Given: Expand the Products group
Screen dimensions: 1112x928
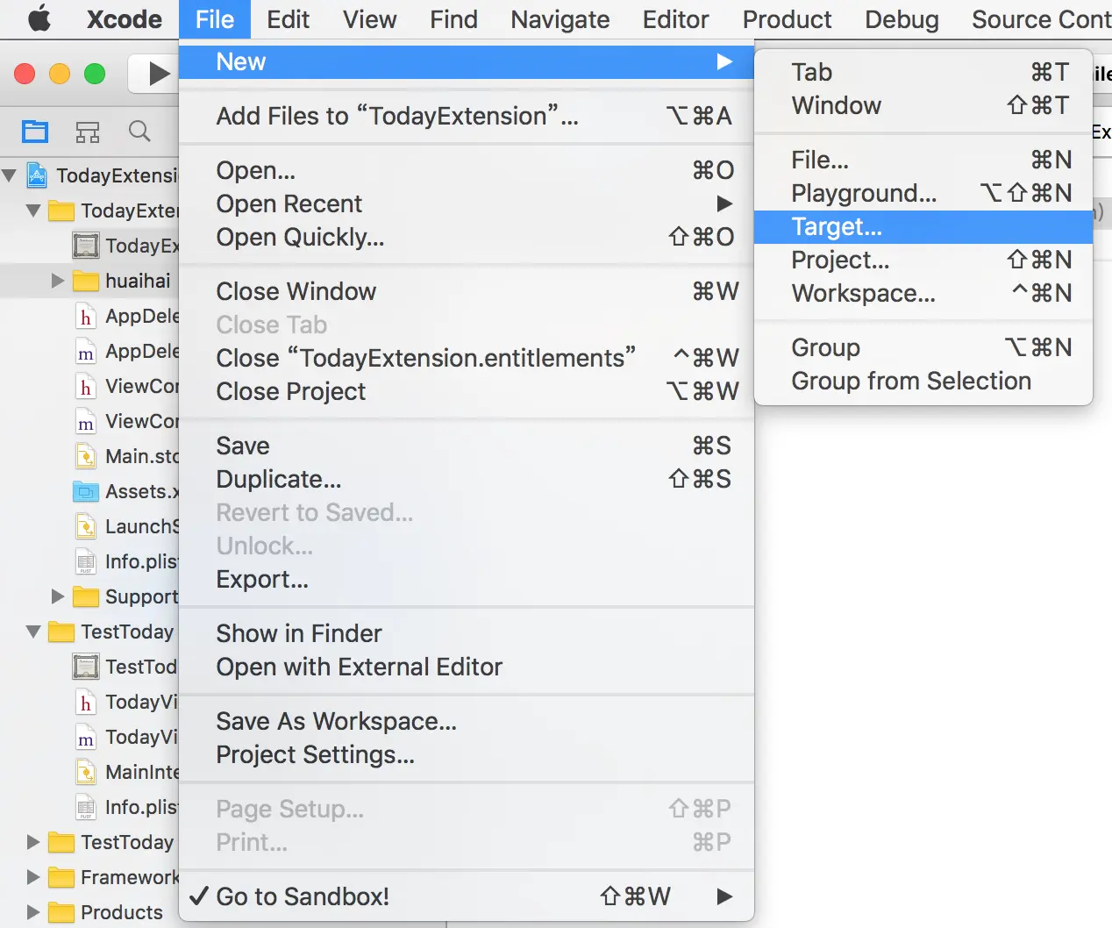Looking at the screenshot, I should tap(33, 912).
